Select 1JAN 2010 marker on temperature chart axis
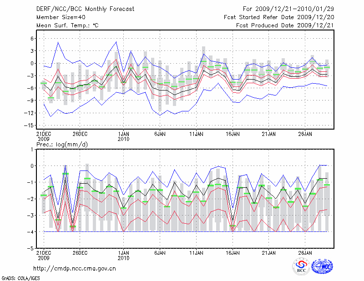 123,136
